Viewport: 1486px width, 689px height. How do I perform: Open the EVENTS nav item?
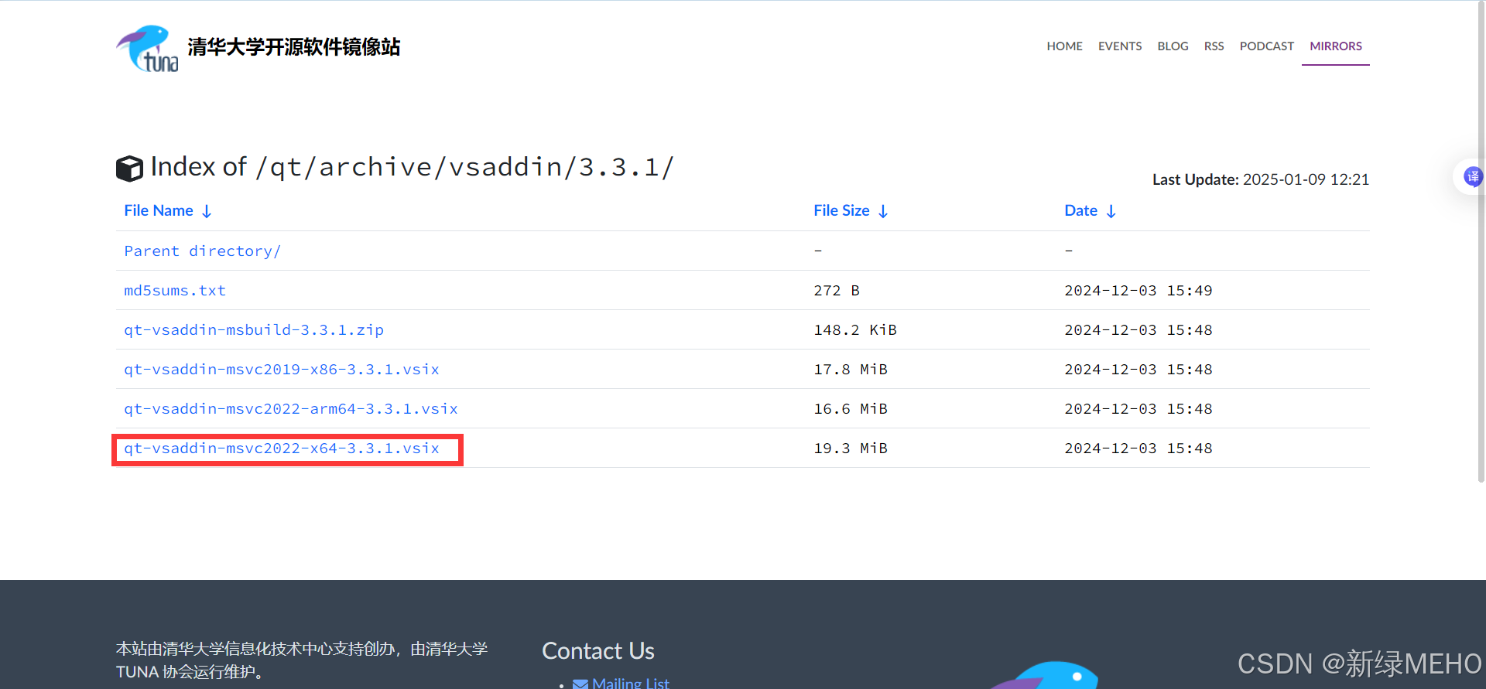[x=1120, y=46]
